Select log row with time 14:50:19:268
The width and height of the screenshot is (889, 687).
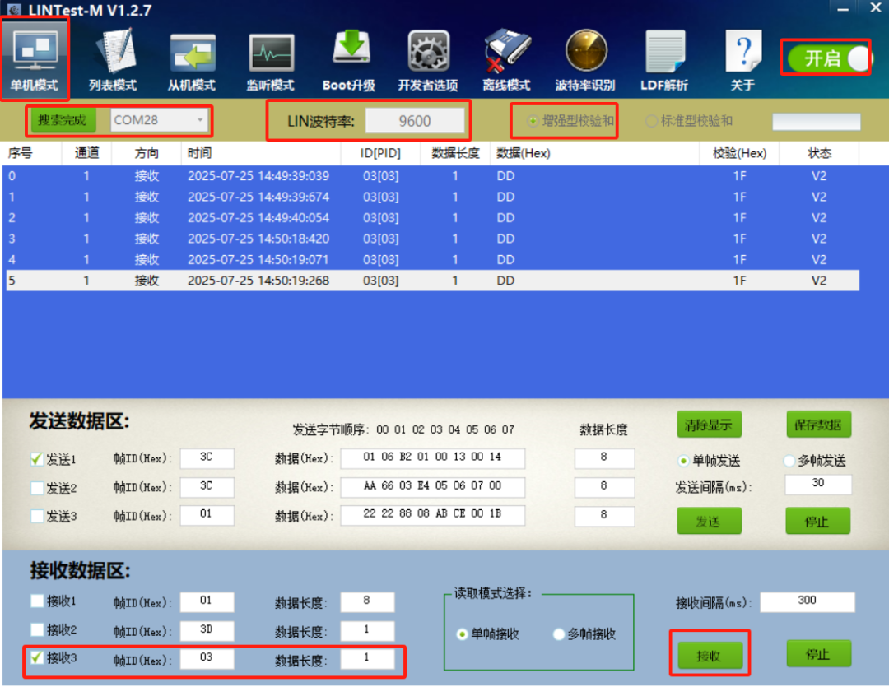[433, 281]
